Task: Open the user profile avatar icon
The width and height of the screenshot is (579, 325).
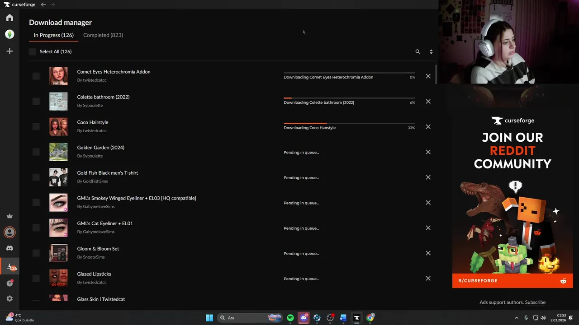Action: pyautogui.click(x=9, y=232)
